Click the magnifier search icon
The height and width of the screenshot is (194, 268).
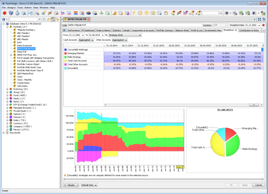221,13
